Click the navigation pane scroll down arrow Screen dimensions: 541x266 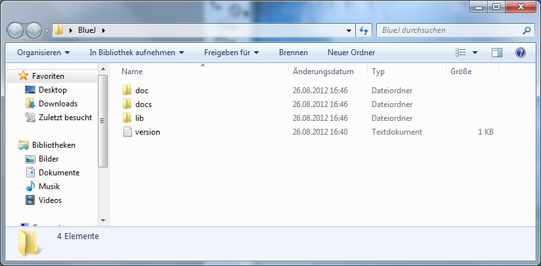(102, 220)
